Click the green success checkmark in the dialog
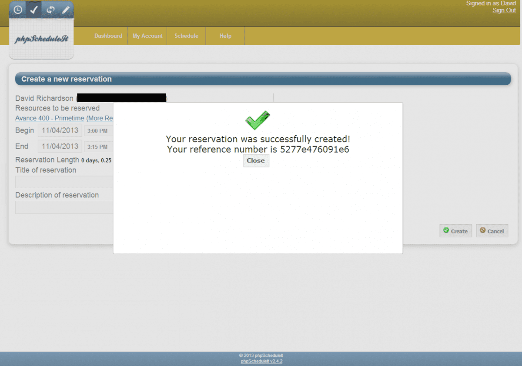 pyautogui.click(x=258, y=120)
